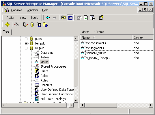Image resolution: width=155 pixels, height=115 pixels.
Task: Select Rules in the tree
Action: (44, 80)
